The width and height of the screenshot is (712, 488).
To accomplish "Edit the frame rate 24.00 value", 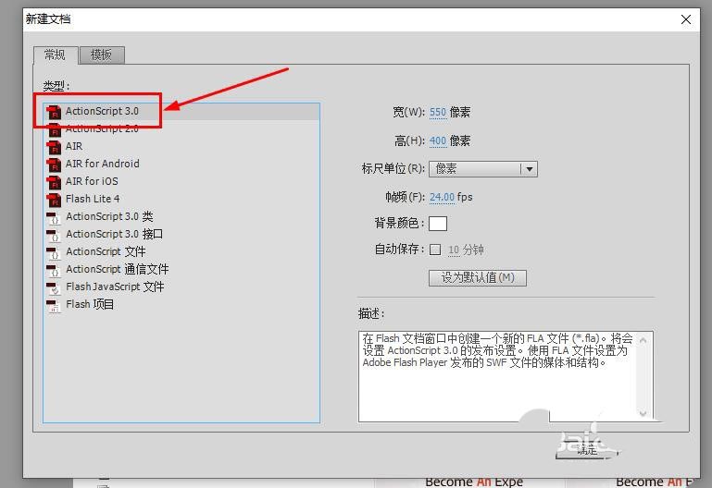I will point(442,197).
